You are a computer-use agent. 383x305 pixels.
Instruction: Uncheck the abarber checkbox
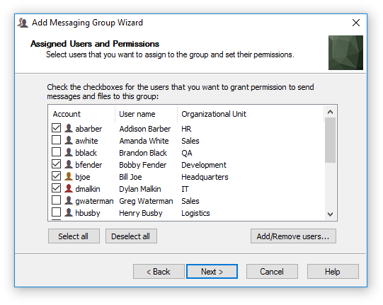(56, 127)
